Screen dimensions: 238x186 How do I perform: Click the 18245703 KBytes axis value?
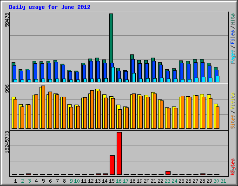click(x=7, y=142)
